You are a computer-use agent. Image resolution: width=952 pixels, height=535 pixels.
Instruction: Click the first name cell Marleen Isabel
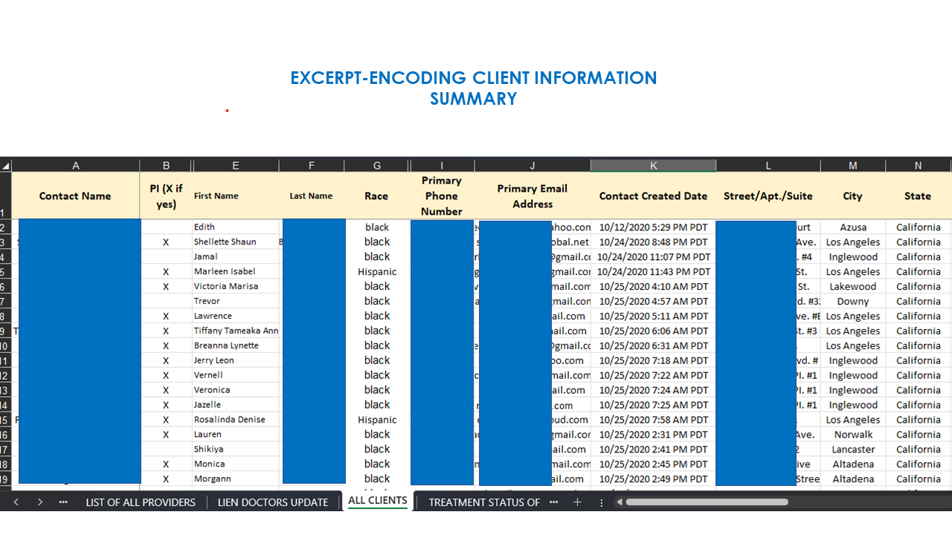tap(236, 272)
